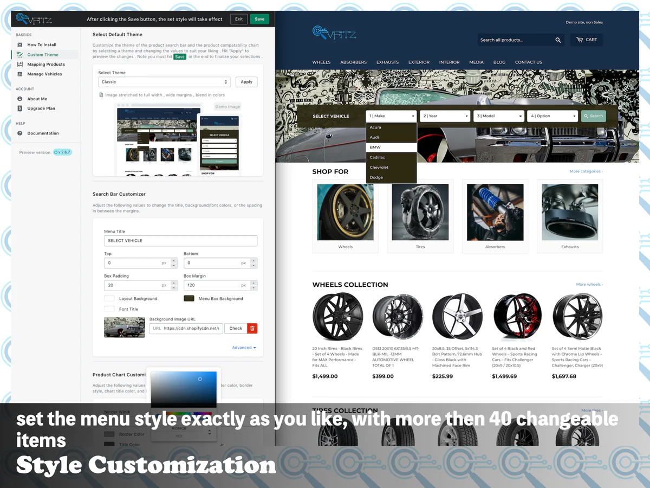Click Apply next to the theme selector
Screen dimensions: 650x488
pos(246,82)
